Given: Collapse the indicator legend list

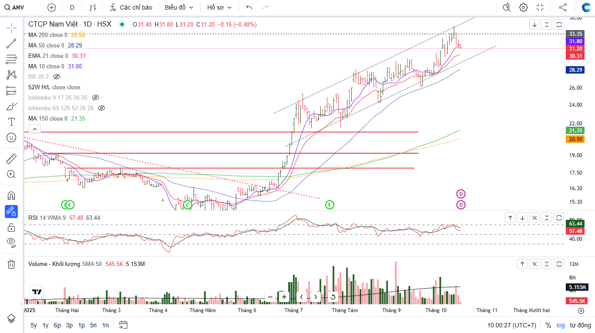Looking at the screenshot, I should (x=34, y=129).
